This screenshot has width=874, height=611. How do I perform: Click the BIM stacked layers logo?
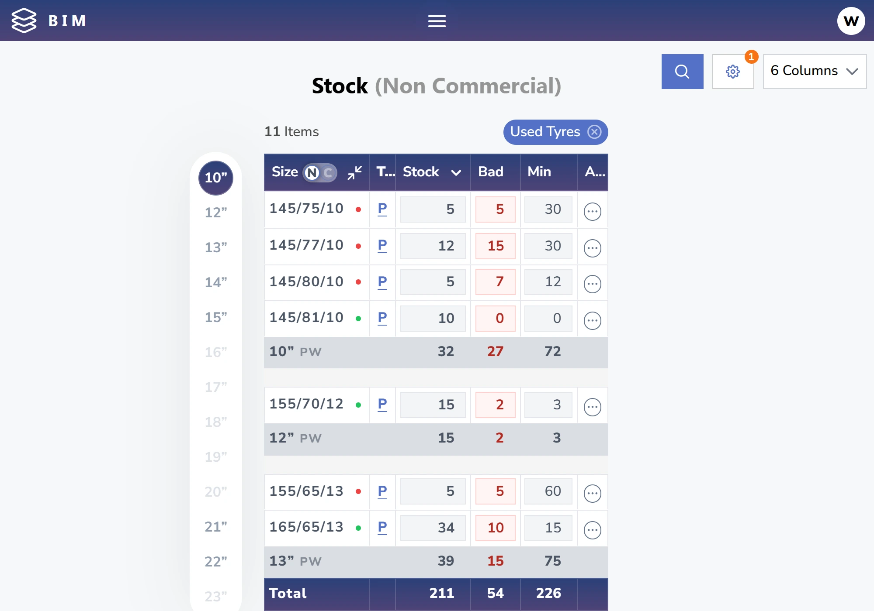(24, 21)
